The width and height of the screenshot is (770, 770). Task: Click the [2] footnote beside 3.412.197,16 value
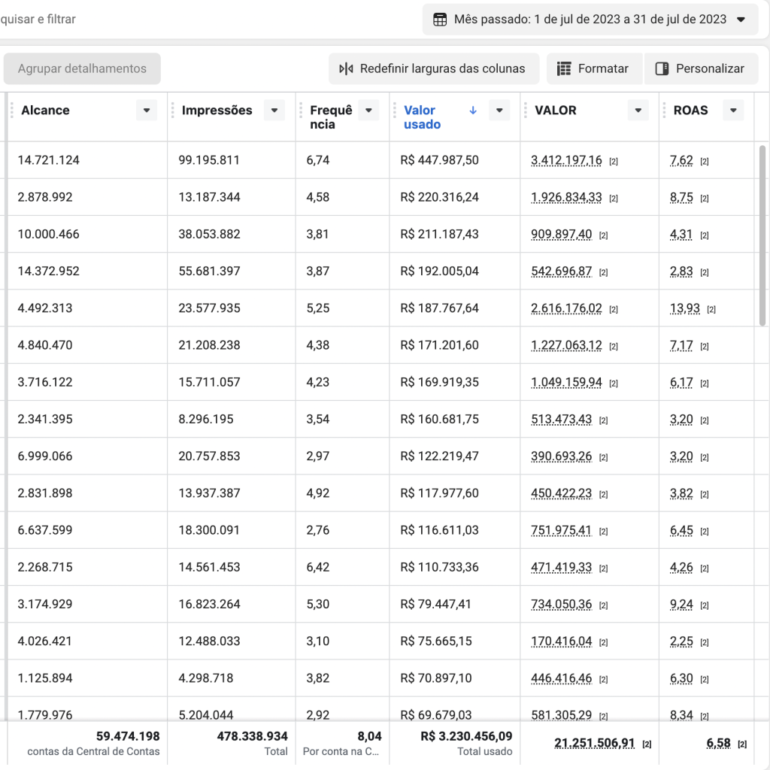point(614,162)
